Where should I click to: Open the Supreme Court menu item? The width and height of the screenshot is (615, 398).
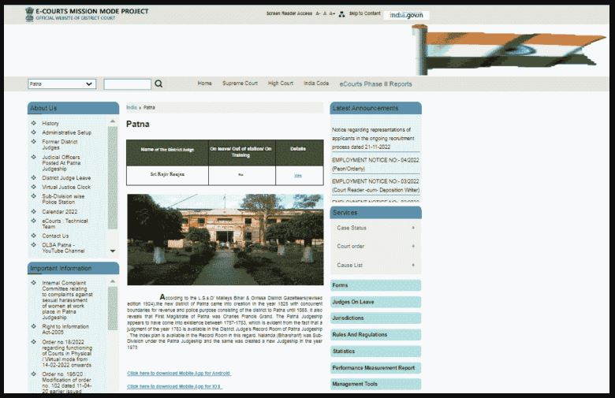(240, 84)
